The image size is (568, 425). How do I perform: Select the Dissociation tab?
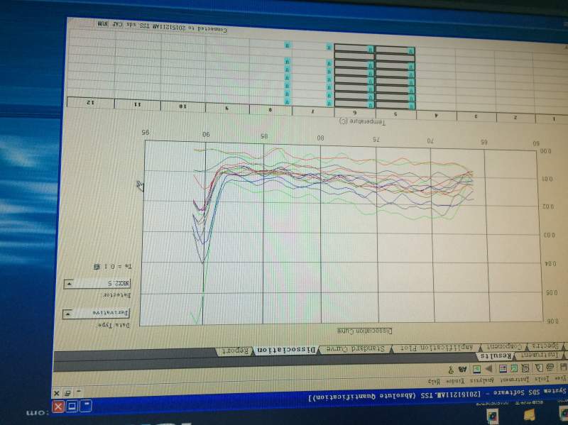(x=286, y=350)
